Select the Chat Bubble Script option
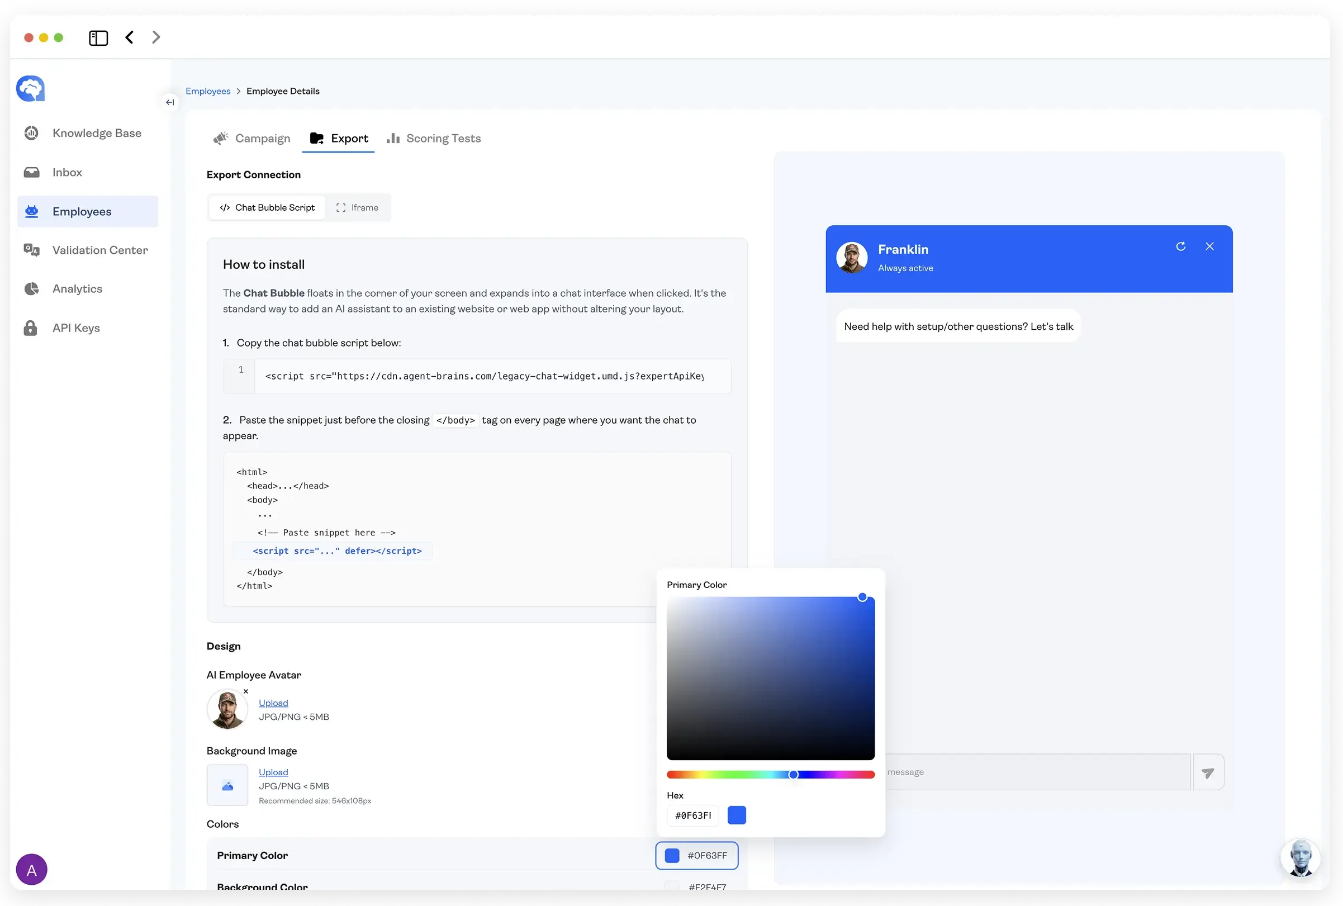Screen dimensions: 1343x906 (268, 208)
